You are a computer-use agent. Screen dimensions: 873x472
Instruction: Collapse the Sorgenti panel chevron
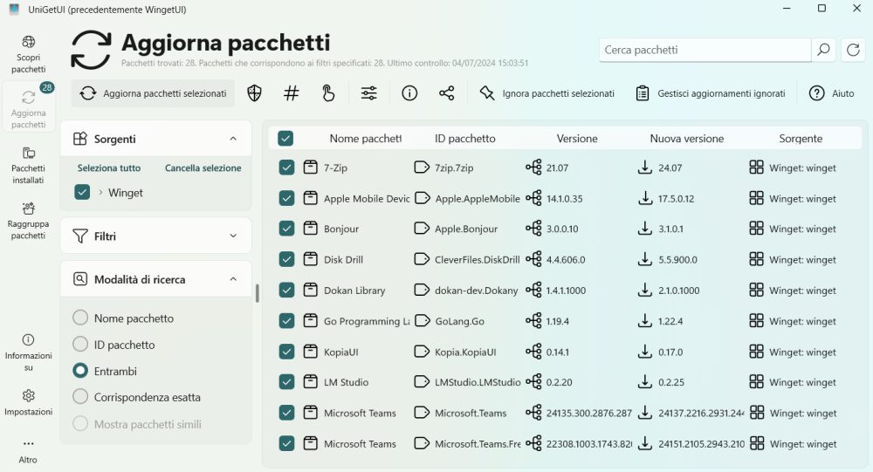(233, 139)
